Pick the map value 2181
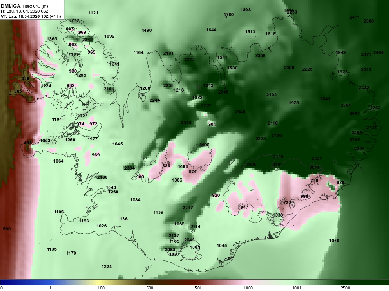Screen dimensions: 389x291 [x=168, y=53]
